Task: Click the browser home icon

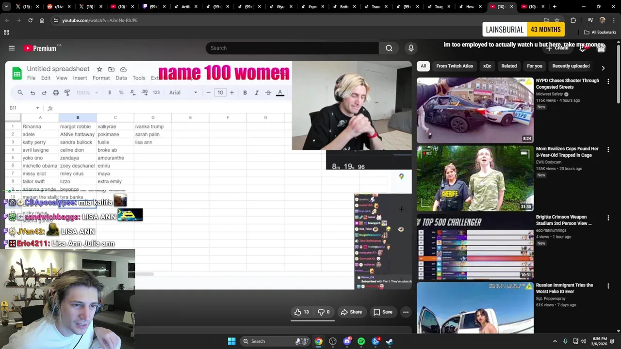Action: [x=42, y=20]
